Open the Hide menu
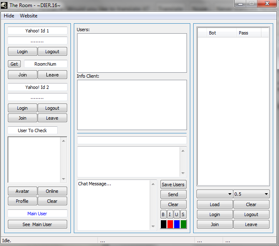279x246 pixels. pos(9,16)
